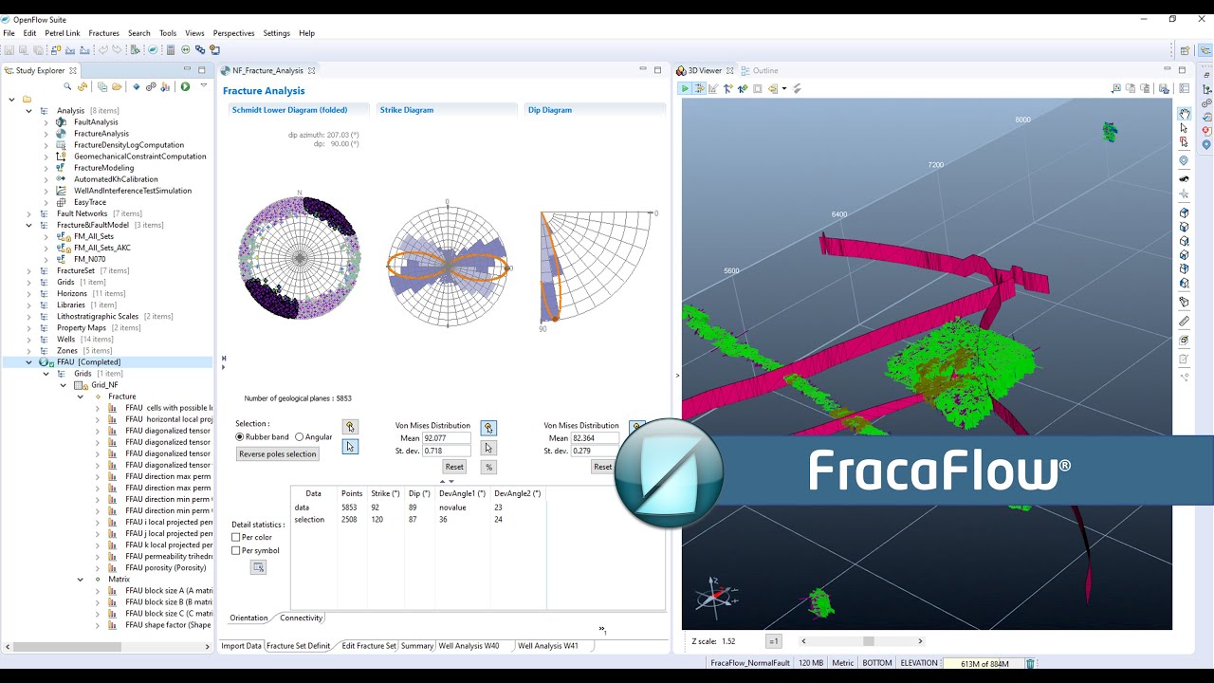
Task: Expand the Wells tree node
Action: (29, 339)
